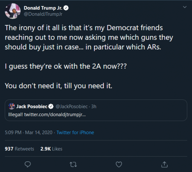Open the quoted tweet beginning 'Illegal!'
This screenshot has height=172, width=192.
coord(96,110)
